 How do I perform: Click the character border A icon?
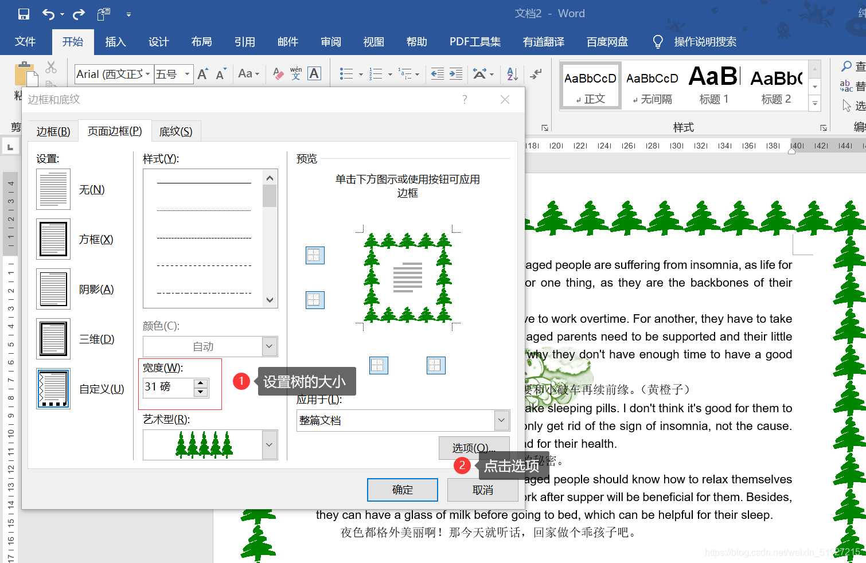tap(314, 73)
